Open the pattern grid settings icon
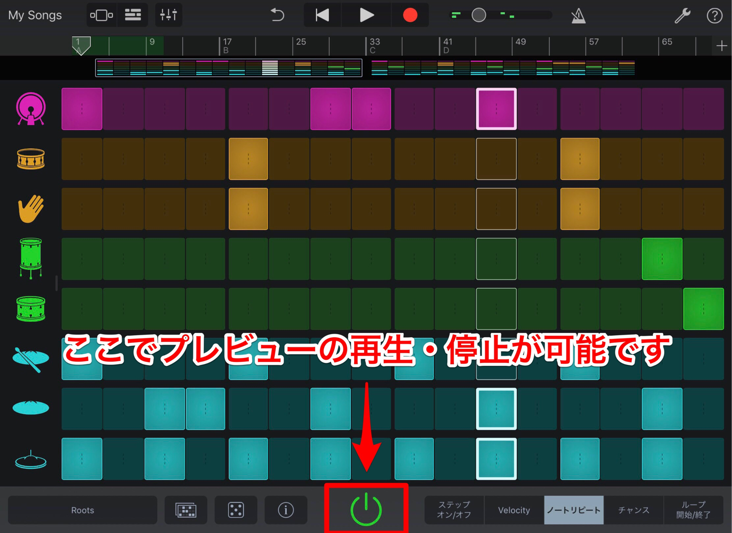This screenshot has width=732, height=533. (186, 510)
